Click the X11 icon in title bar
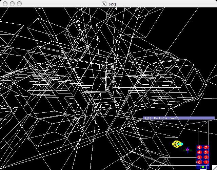The height and width of the screenshot is (170, 217). 104,3
